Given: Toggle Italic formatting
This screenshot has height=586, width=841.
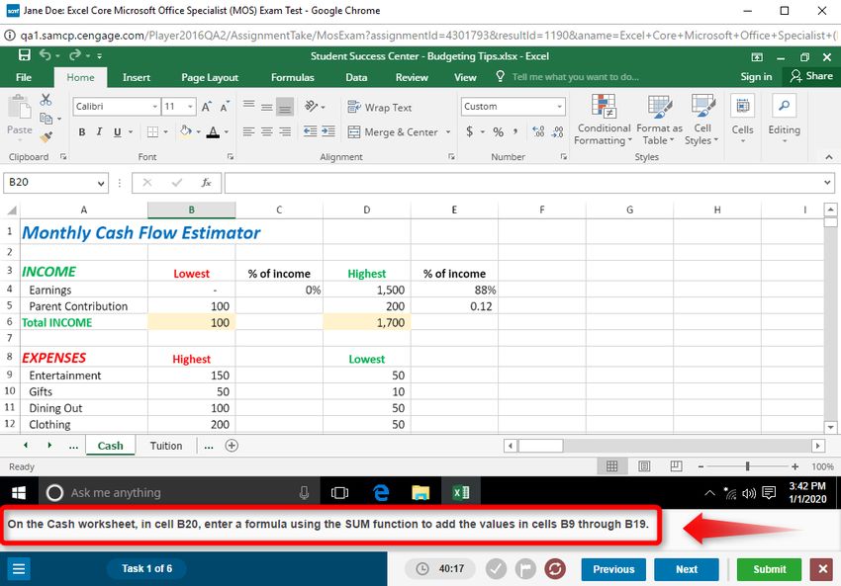Looking at the screenshot, I should (99, 131).
